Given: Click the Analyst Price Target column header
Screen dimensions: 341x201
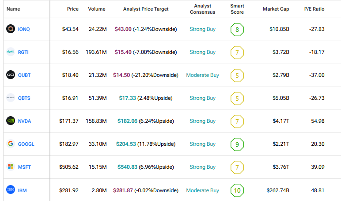Looking at the screenshot, I should (145, 9).
